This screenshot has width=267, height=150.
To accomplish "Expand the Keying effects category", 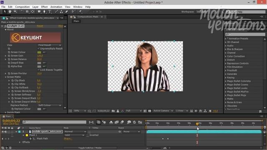I will 226,77.
